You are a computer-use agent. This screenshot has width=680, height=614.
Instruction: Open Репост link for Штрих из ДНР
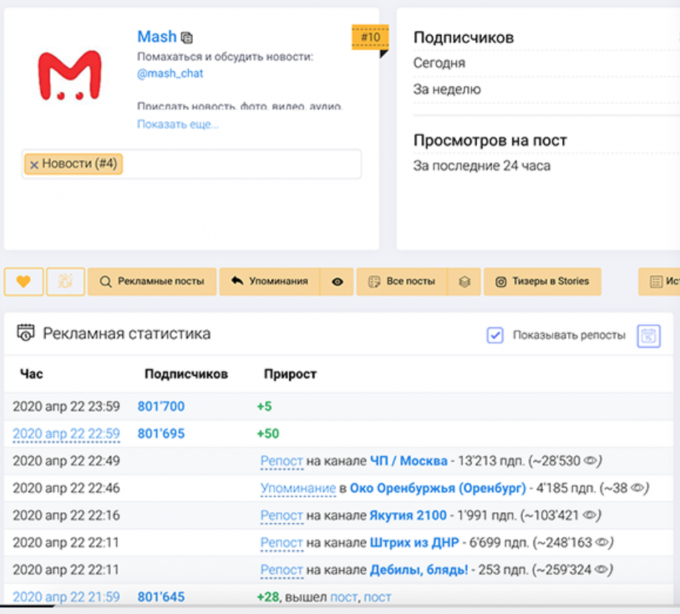click(282, 543)
